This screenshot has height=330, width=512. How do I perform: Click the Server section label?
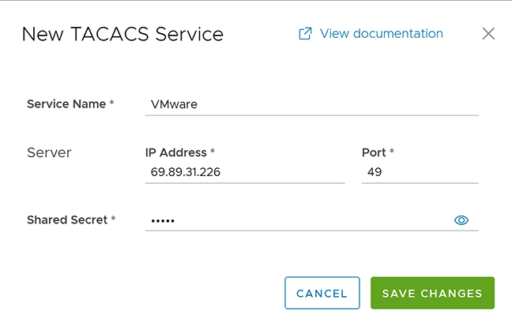50,152
